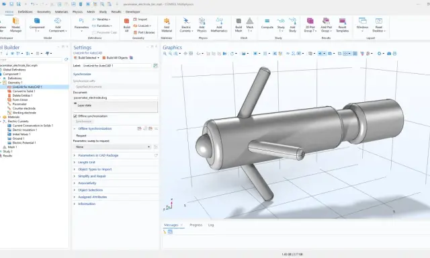Image resolution: width=430 pixels, height=258 pixels.
Task: Click the refresh icon beside Model Builder search
Action: click(x=66, y=60)
